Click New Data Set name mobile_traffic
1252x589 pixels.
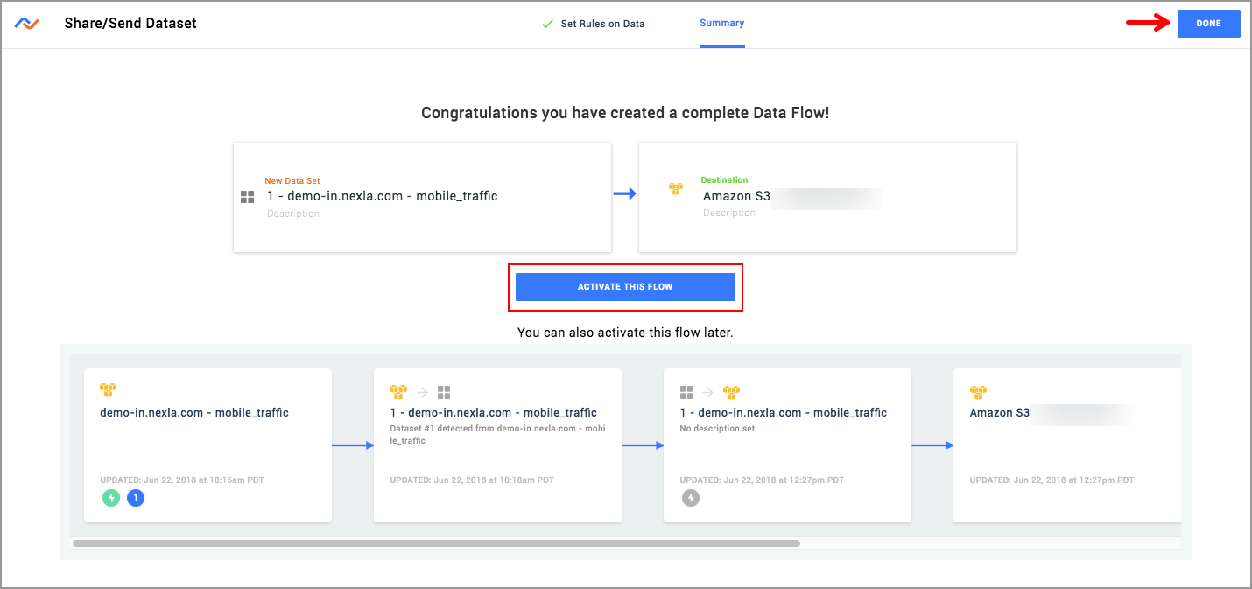click(382, 196)
